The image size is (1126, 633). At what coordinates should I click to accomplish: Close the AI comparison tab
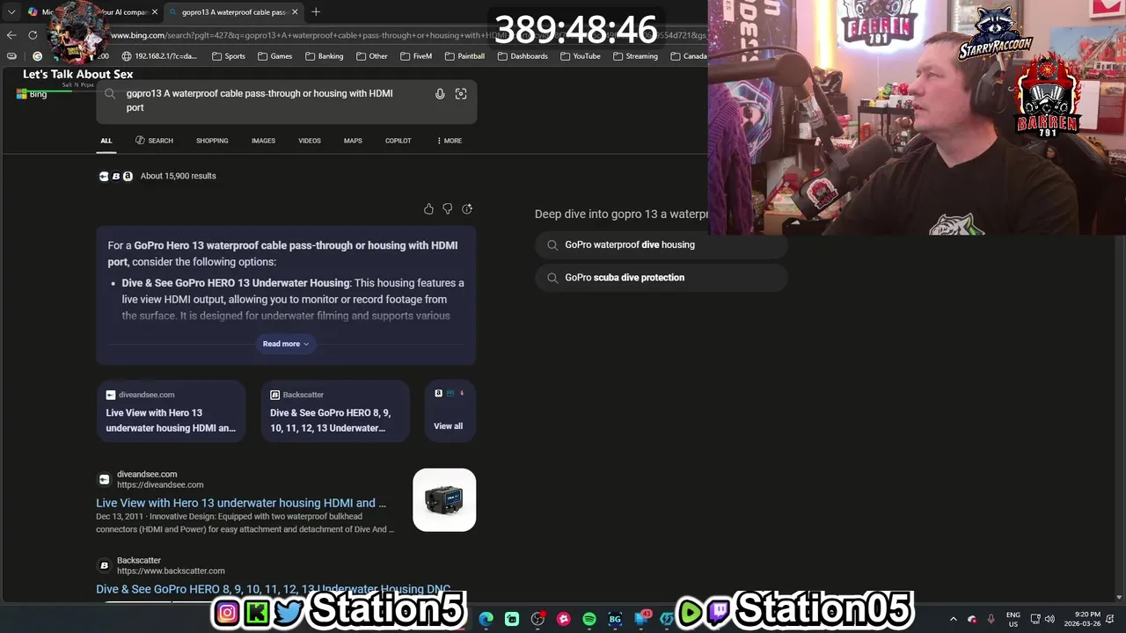(x=155, y=12)
